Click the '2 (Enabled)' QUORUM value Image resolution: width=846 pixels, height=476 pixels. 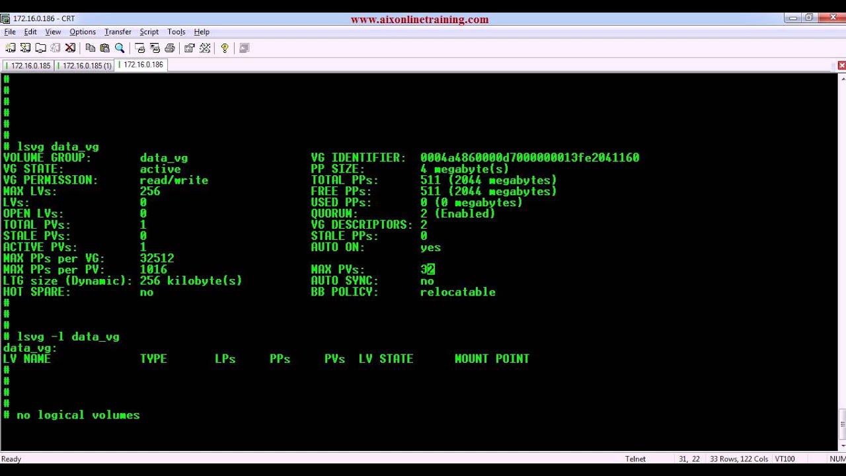tap(457, 214)
